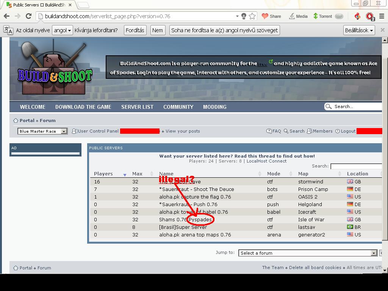Click the back navigation arrow
388x291 pixels.
6,16
